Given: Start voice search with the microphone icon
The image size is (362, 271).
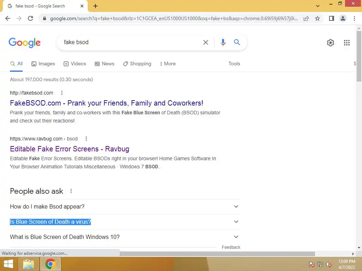Looking at the screenshot, I should 223,42.
